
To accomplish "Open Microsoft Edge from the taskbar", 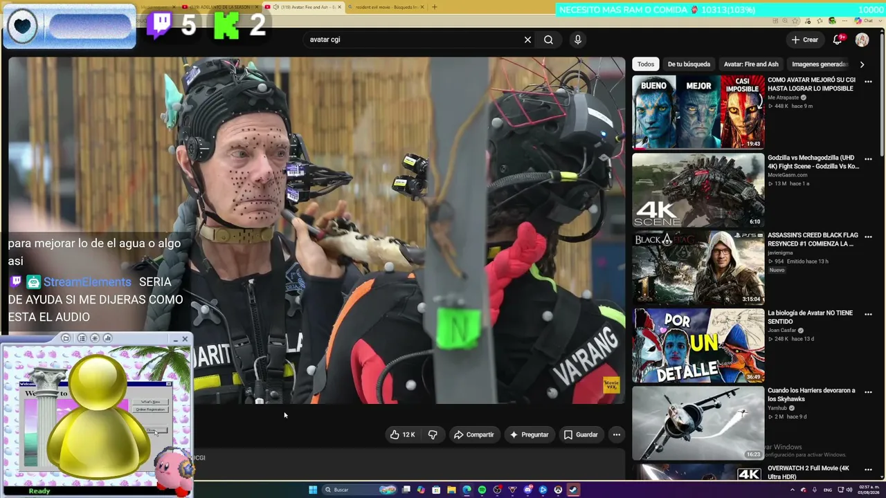I will click(x=467, y=490).
